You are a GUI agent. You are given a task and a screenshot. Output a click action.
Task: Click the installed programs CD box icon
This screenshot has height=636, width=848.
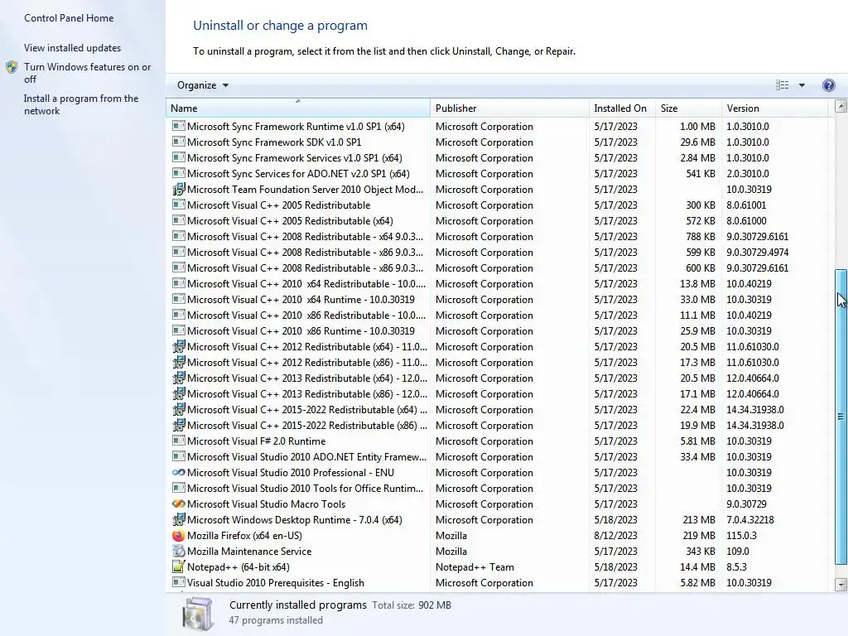[197, 614]
